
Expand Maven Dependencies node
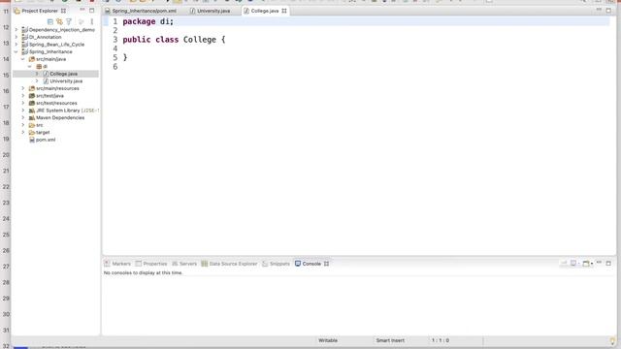pyautogui.click(x=23, y=117)
